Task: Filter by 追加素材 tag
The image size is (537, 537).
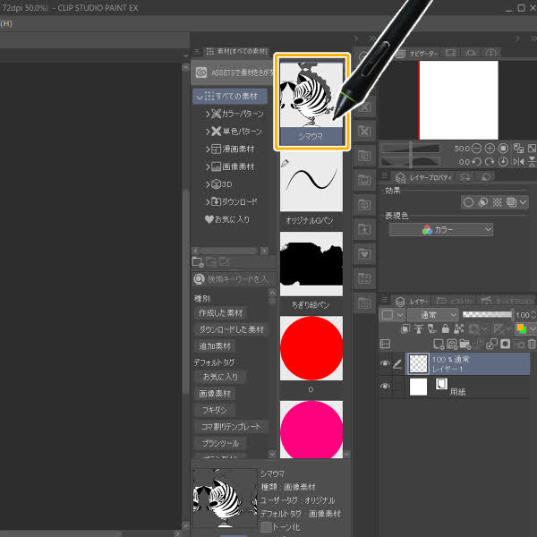Action: click(215, 346)
